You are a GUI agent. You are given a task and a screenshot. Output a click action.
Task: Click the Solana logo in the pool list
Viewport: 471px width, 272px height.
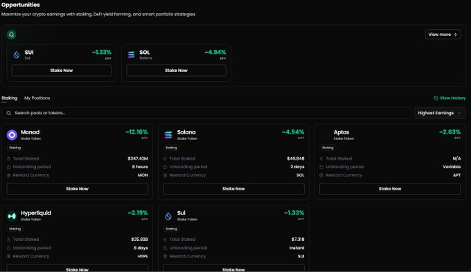168,135
